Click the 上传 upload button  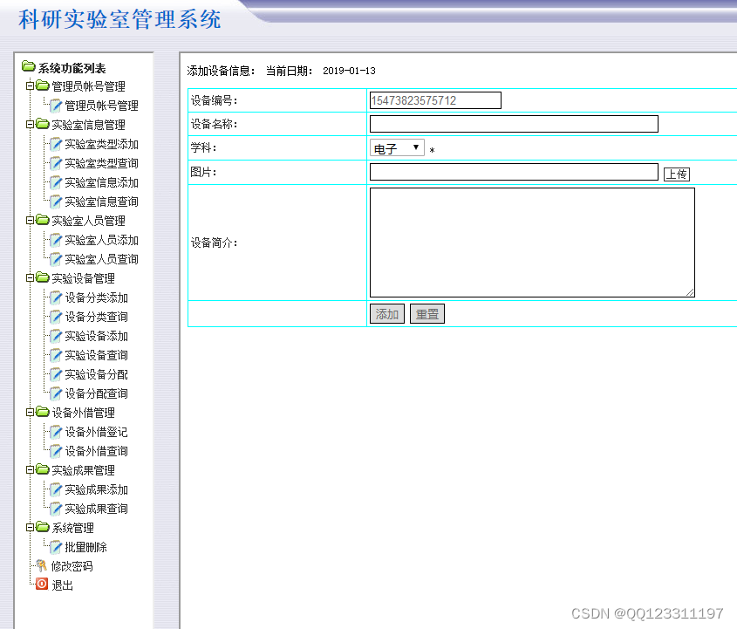coord(677,174)
